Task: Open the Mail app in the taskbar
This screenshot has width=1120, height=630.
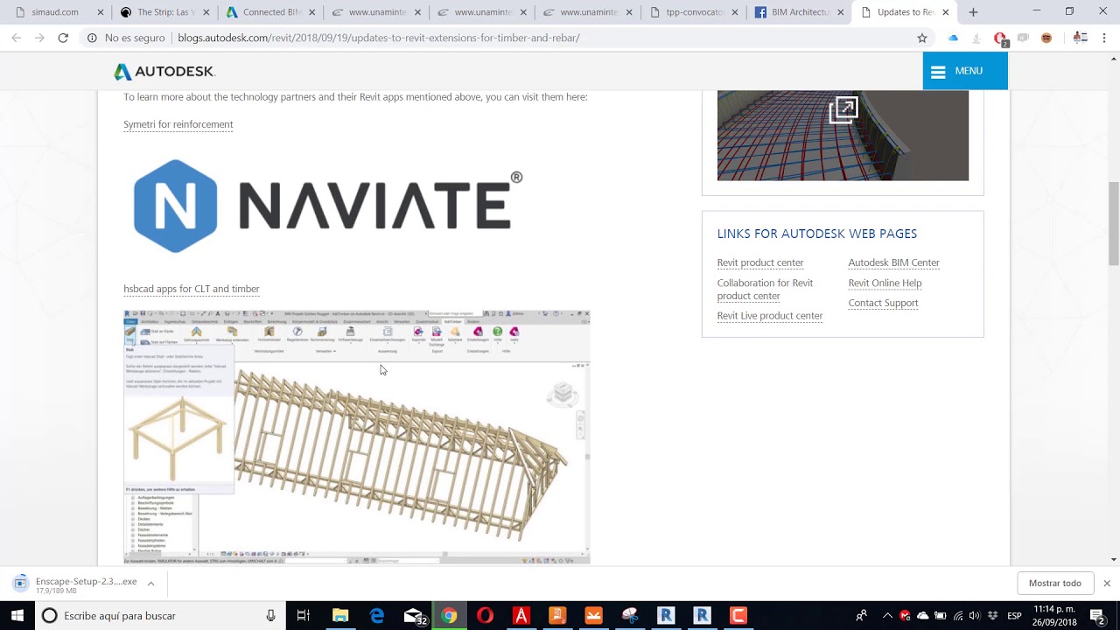Action: [415, 616]
